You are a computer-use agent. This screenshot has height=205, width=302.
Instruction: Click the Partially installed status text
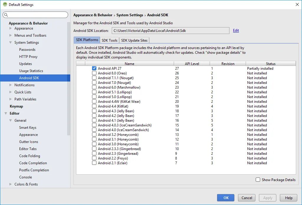pos(260,68)
